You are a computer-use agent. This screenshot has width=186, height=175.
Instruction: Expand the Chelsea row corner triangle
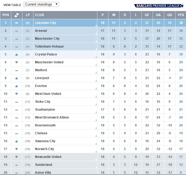[x=96, y=136]
